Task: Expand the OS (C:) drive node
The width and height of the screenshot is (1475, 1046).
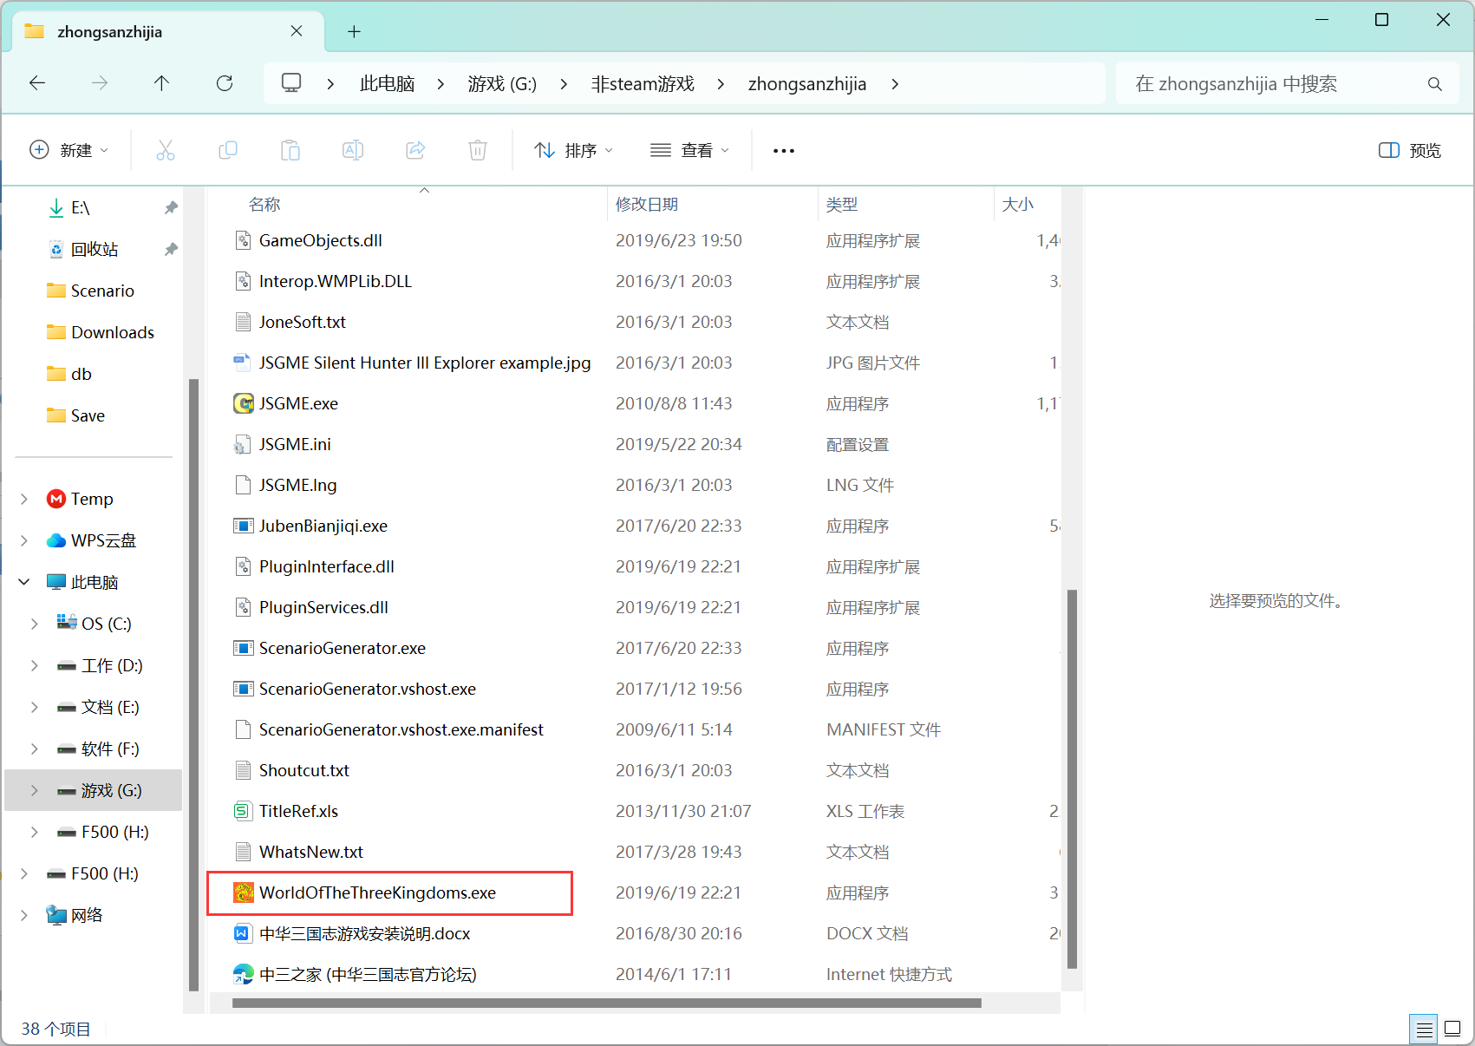Action: [x=35, y=624]
